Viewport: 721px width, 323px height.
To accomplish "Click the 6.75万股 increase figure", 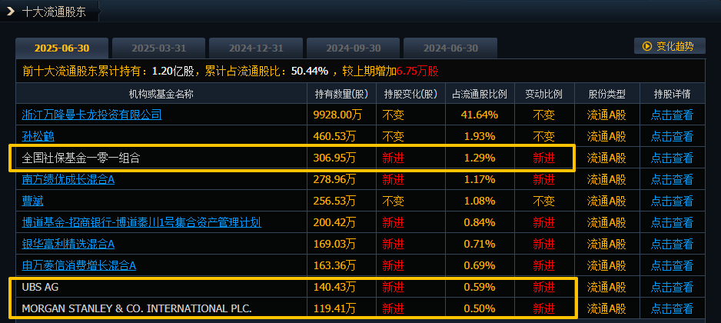I will tap(417, 72).
